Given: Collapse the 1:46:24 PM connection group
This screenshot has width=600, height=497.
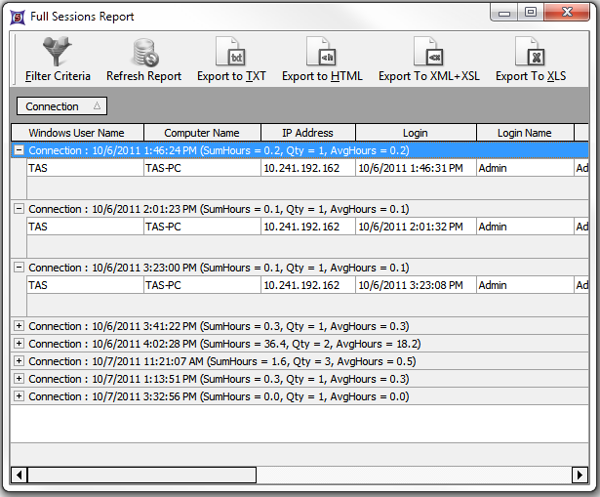Looking at the screenshot, I should [19, 150].
